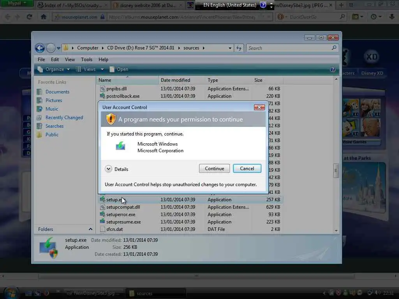
Task: Click the blue help icon in the toolbar
Action: [x=333, y=69]
